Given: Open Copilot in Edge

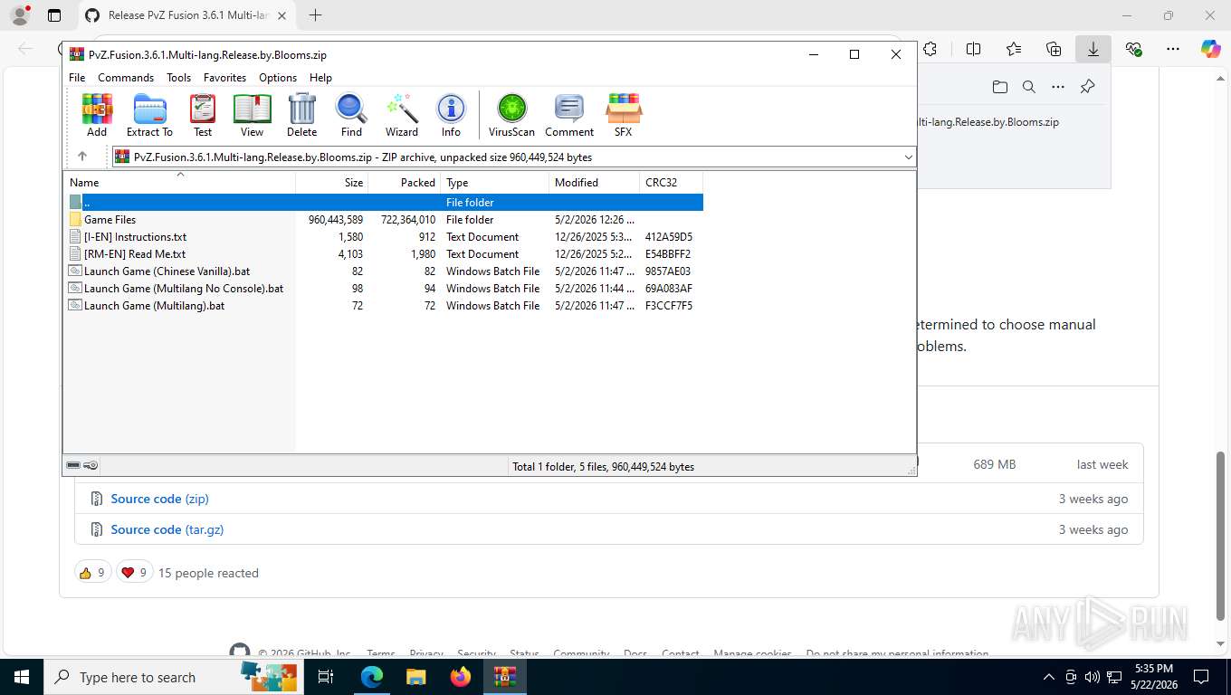Looking at the screenshot, I should [1211, 49].
